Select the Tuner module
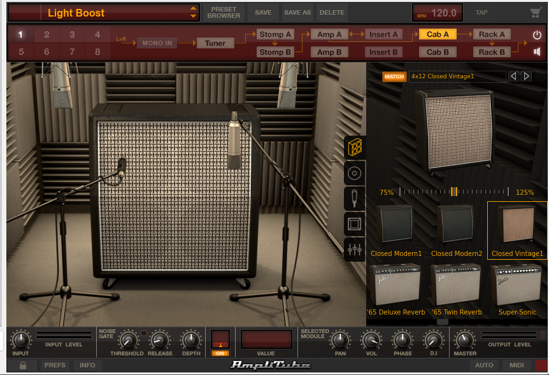The height and width of the screenshot is (375, 549). click(x=215, y=43)
